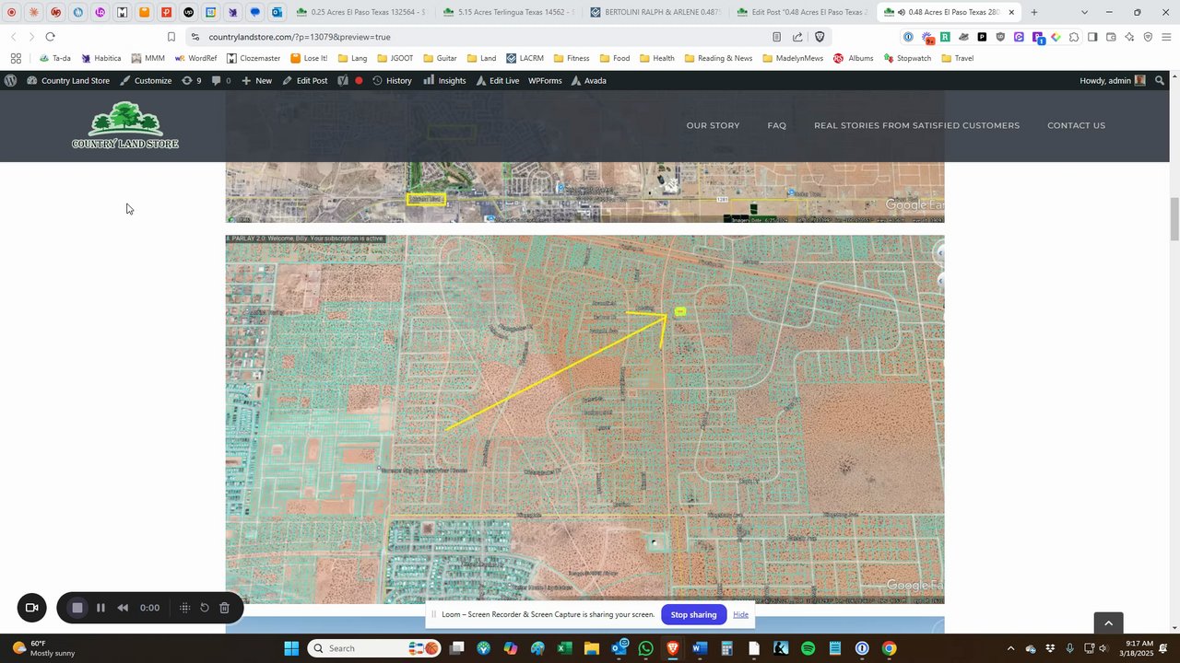Open the Brave VPN icon
Screen dimensions: 1180x663
click(x=1148, y=37)
